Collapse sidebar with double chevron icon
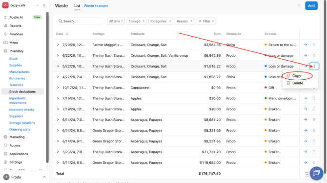Image resolution: width=327 pixels, height=183 pixels. [x=44, y=5]
